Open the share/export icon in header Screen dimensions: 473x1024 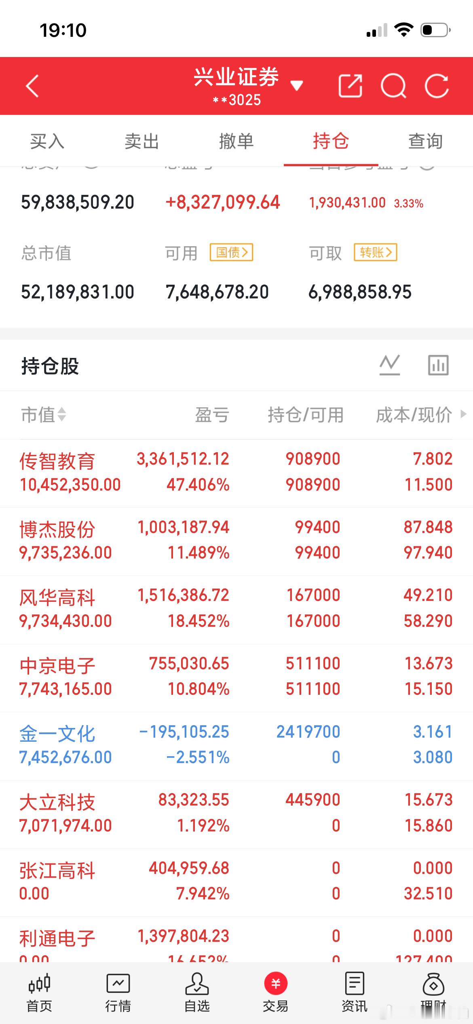[x=350, y=86]
